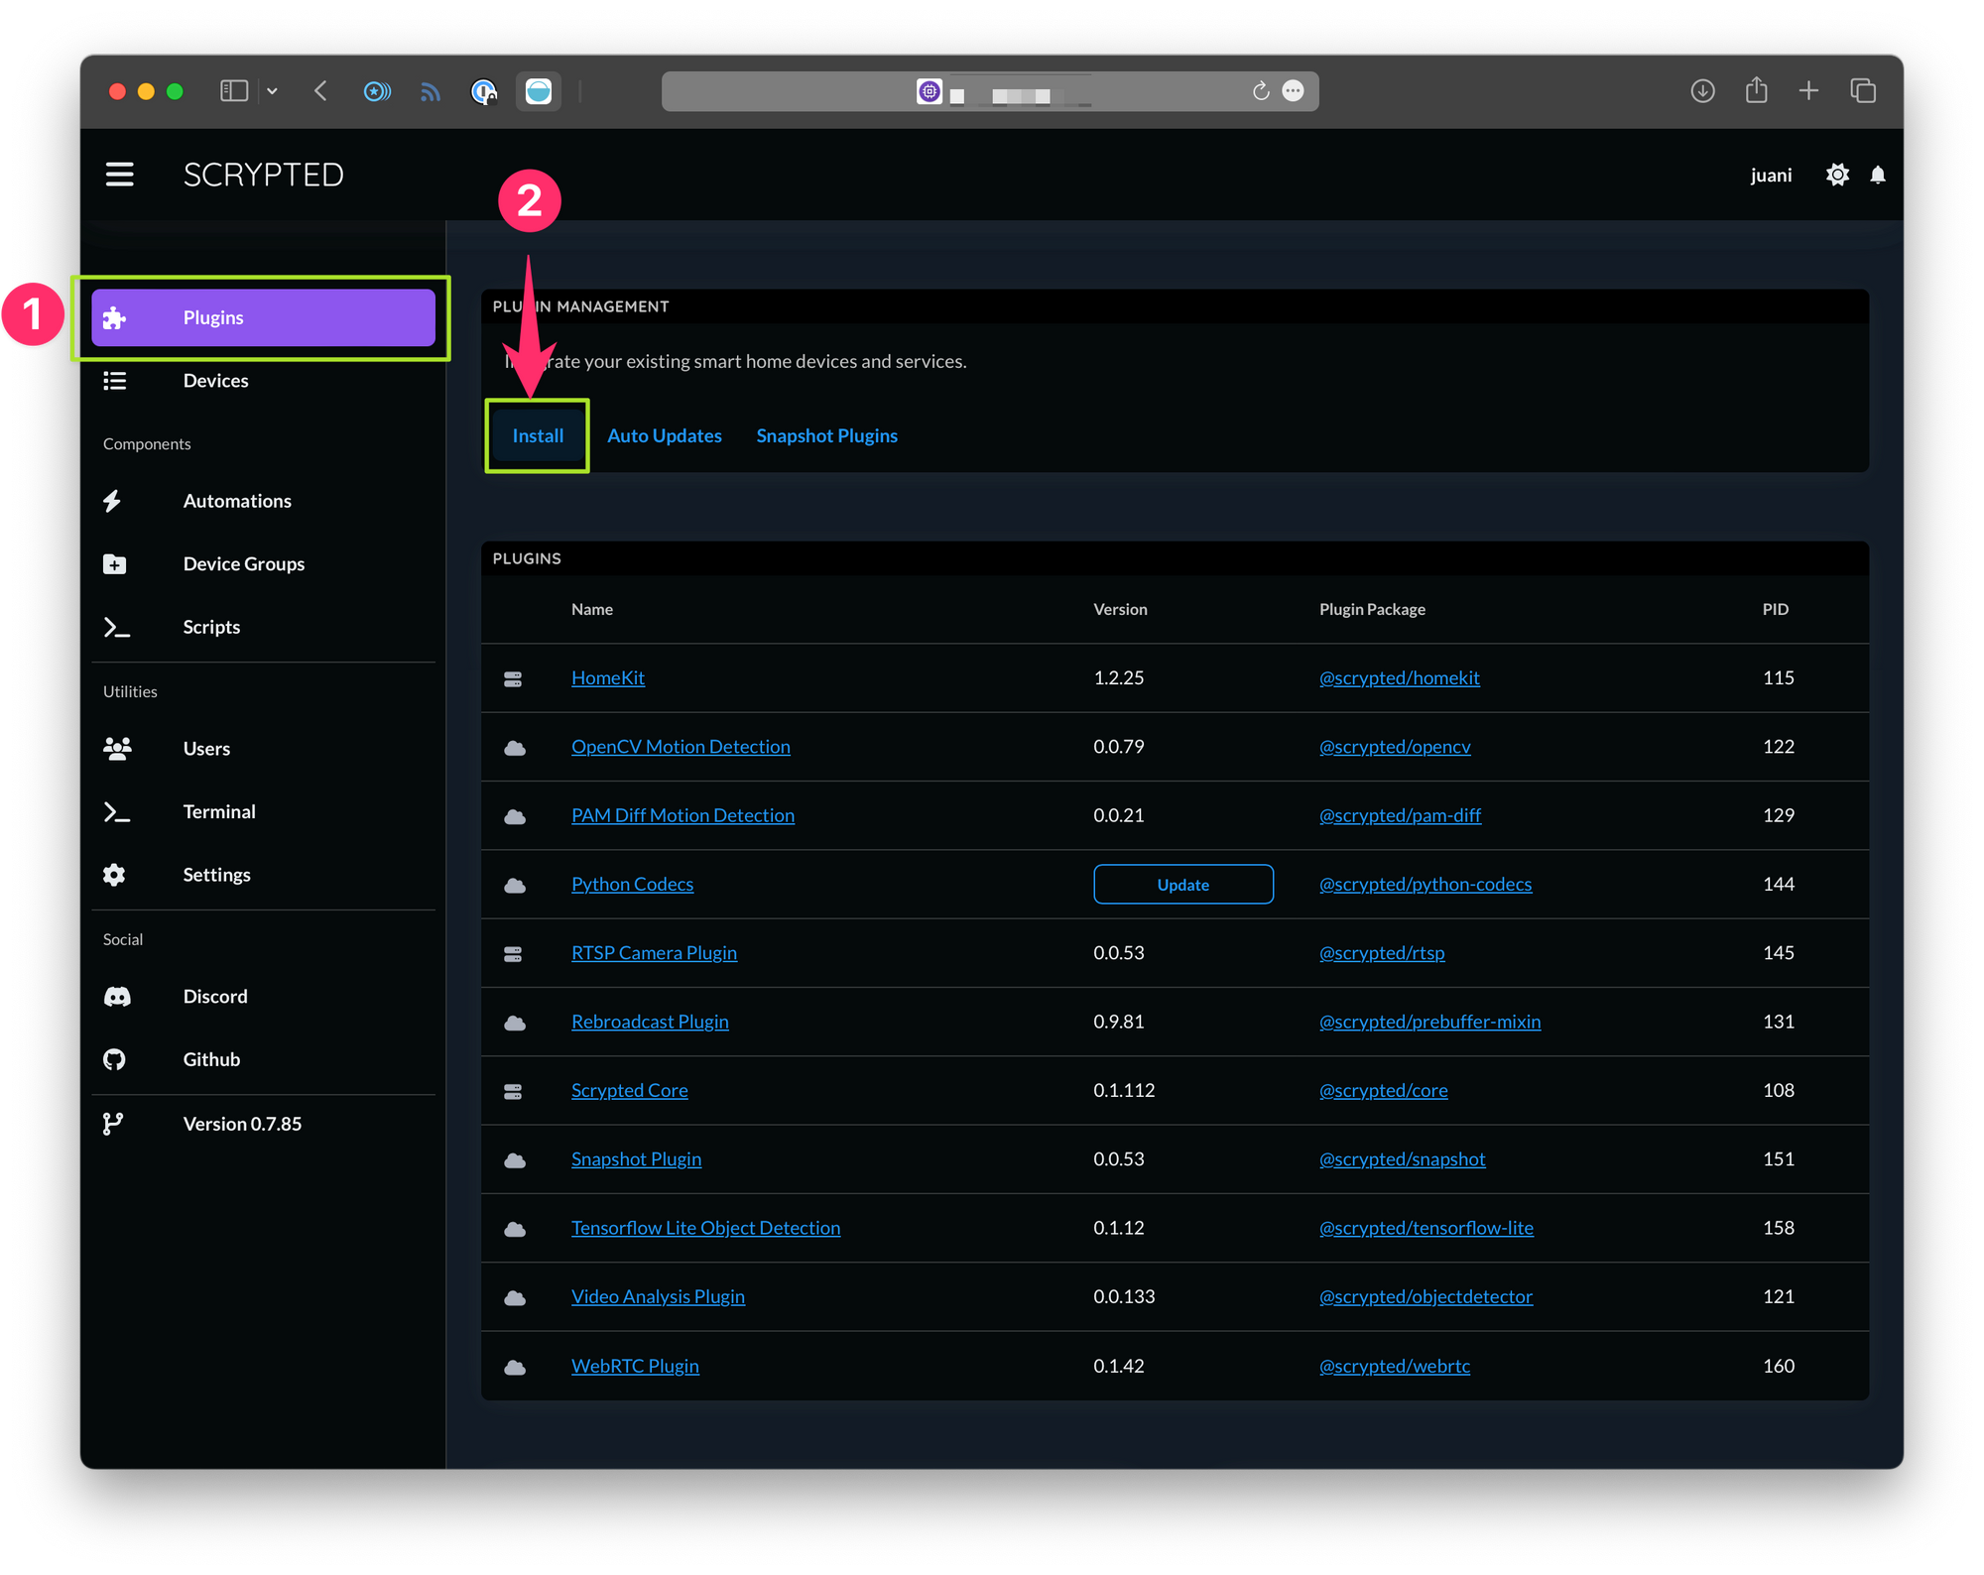Open Devices in the sidebar

pos(263,381)
